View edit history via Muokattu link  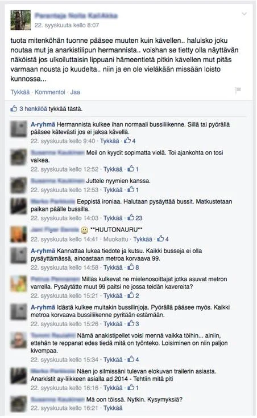click(115, 239)
